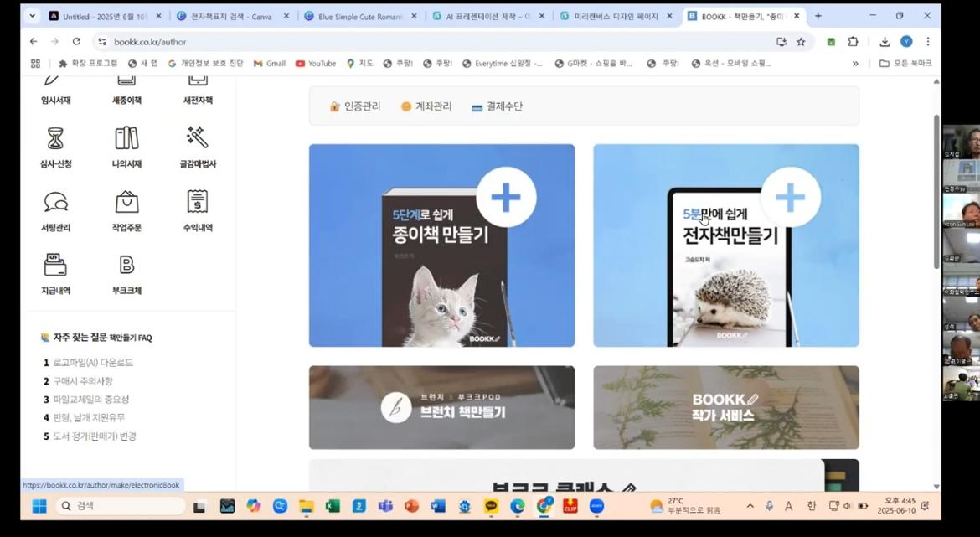Click the 나의서재 bookshelf icon
Viewport: 980px width, 537px height.
point(126,139)
